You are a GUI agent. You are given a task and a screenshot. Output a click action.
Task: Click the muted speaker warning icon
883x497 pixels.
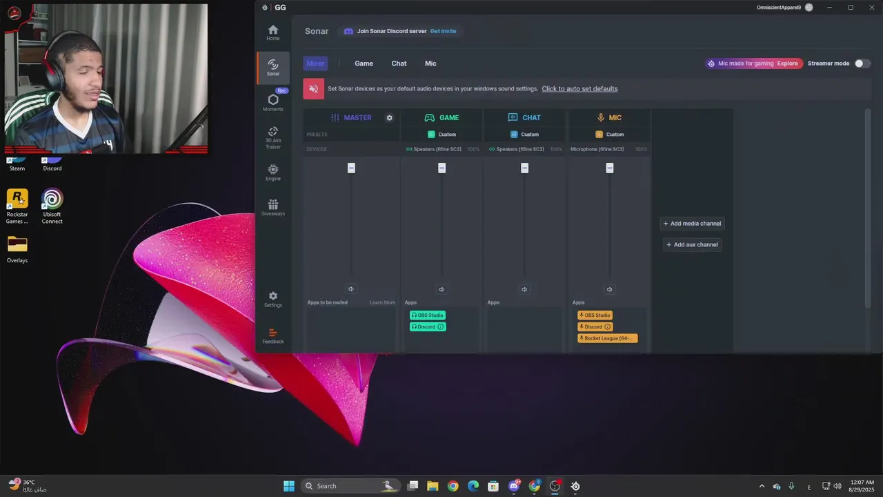click(314, 88)
